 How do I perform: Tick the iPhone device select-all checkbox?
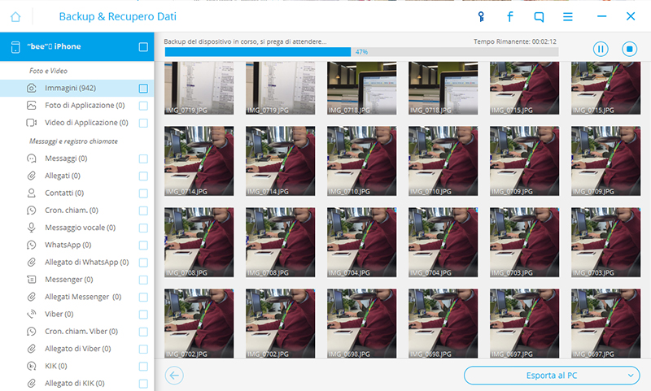click(143, 47)
